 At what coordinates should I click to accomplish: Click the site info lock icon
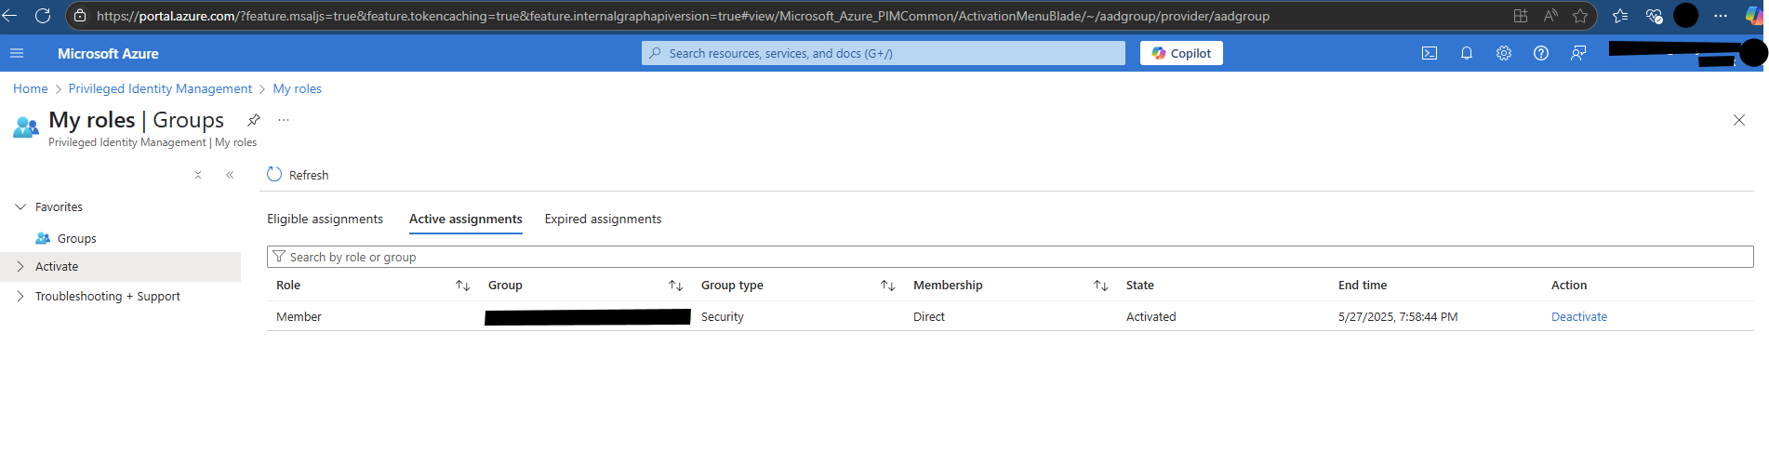[80, 16]
